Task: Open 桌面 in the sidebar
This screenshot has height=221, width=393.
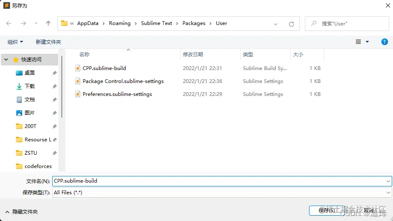Action: point(30,73)
